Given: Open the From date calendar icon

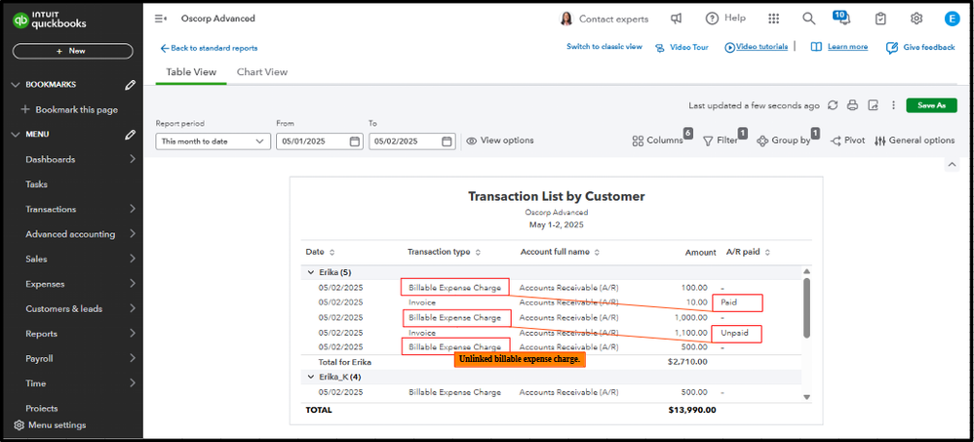Looking at the screenshot, I should tap(354, 141).
